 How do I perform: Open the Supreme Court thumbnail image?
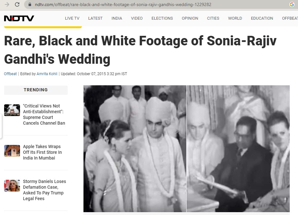(x=12, y=110)
